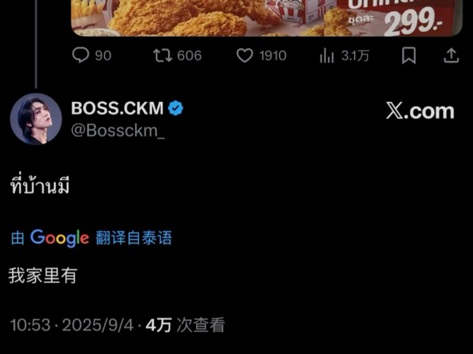473x354 pixels.
Task: Click the BOSS.CKM display name
Action: 117,108
